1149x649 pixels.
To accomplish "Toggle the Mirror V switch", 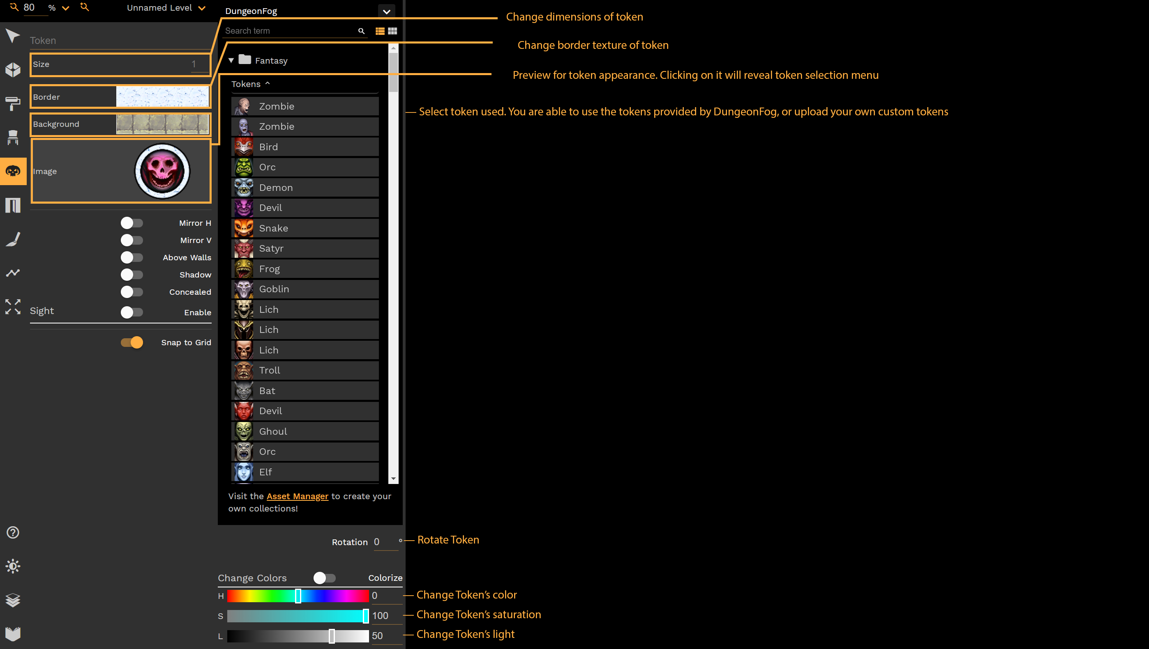I will click(x=132, y=240).
